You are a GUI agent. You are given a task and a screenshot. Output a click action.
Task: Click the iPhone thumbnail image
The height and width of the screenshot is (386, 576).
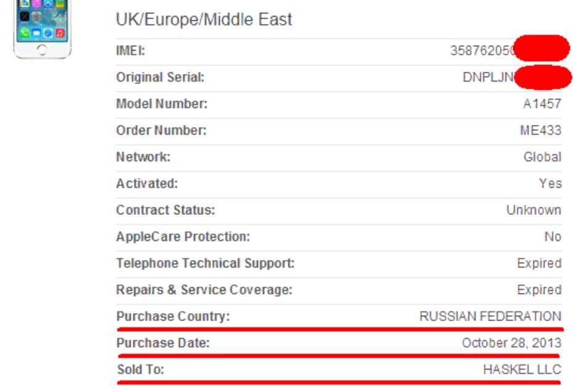point(42,28)
